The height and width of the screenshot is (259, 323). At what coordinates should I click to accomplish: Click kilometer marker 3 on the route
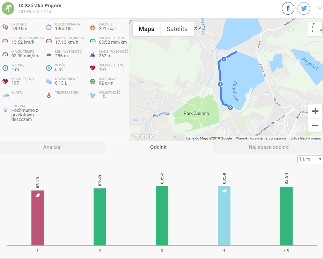(224, 59)
